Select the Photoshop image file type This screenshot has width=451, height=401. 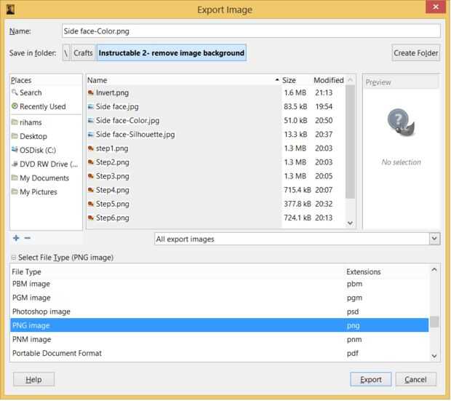[x=220, y=311]
